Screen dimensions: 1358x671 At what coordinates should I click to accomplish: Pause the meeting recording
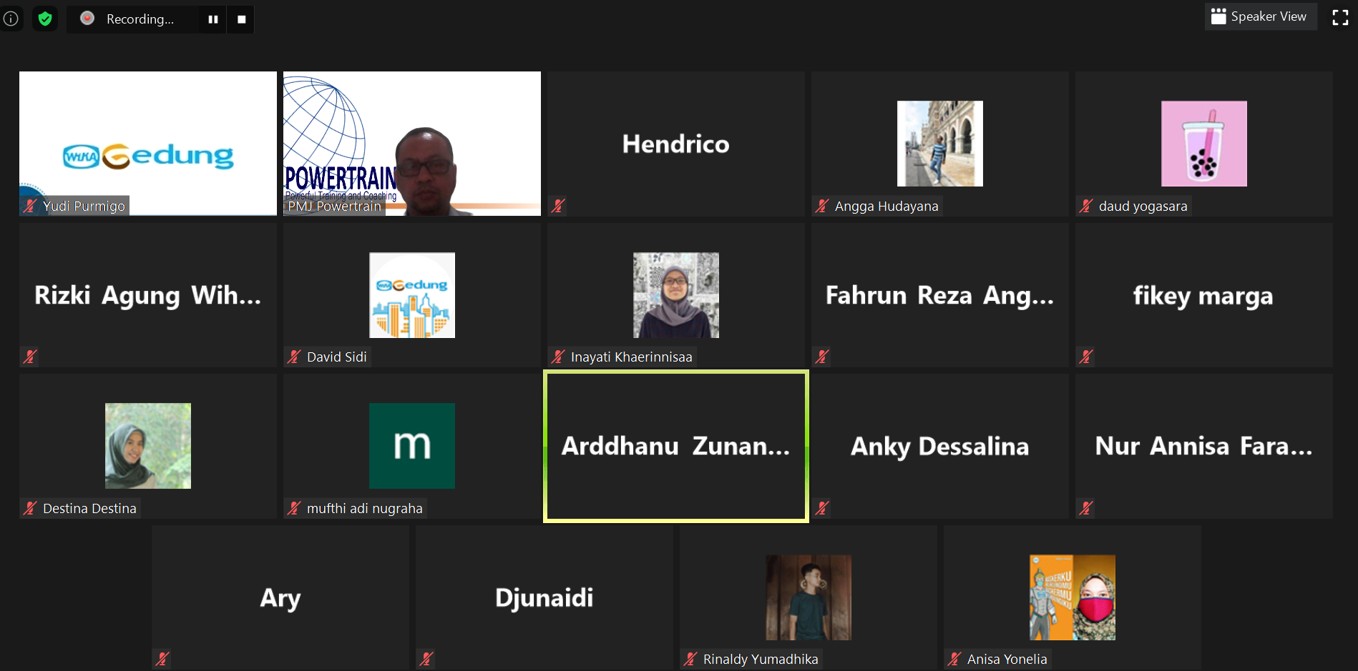[x=213, y=19]
